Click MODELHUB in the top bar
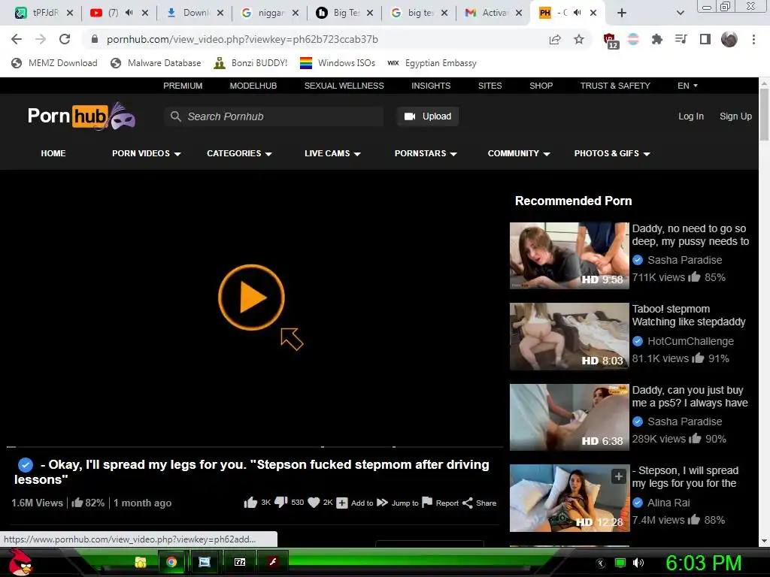 [x=253, y=86]
